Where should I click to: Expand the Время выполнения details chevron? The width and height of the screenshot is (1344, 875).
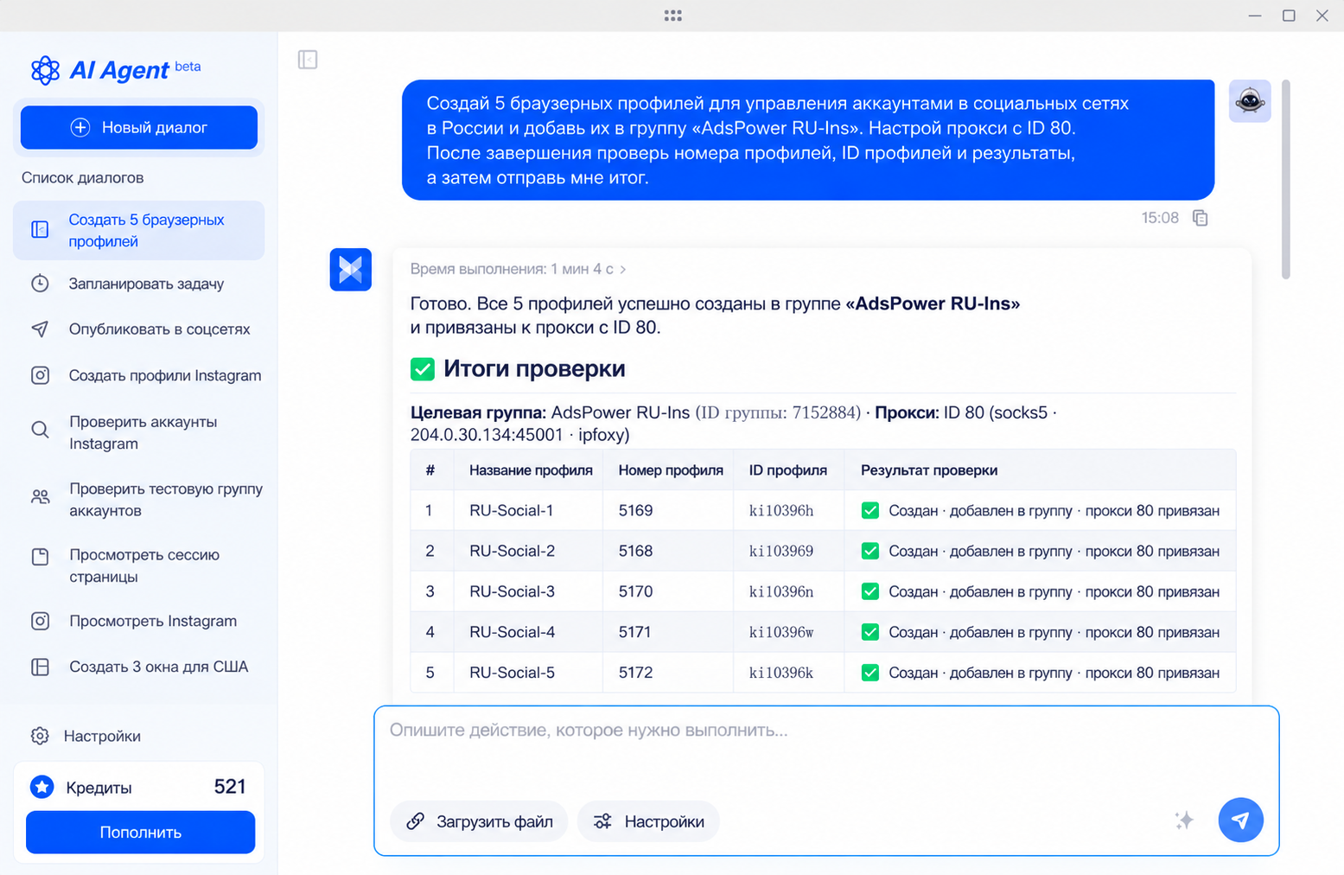coord(623,270)
